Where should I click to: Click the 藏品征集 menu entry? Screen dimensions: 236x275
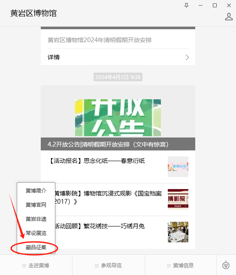pyautogui.click(x=36, y=247)
